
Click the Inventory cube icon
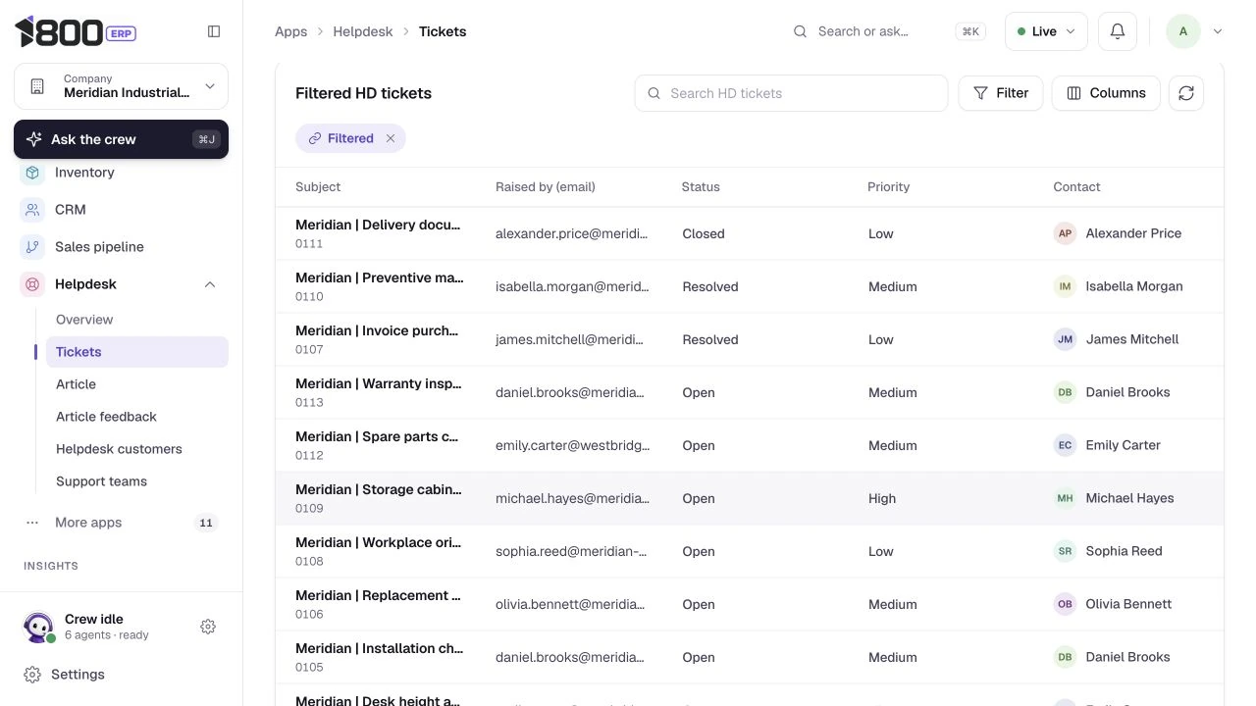pos(32,173)
